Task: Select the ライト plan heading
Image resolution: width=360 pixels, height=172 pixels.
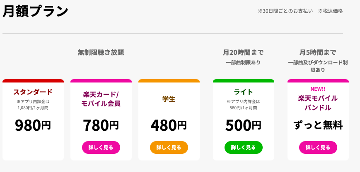Action: coord(243,92)
